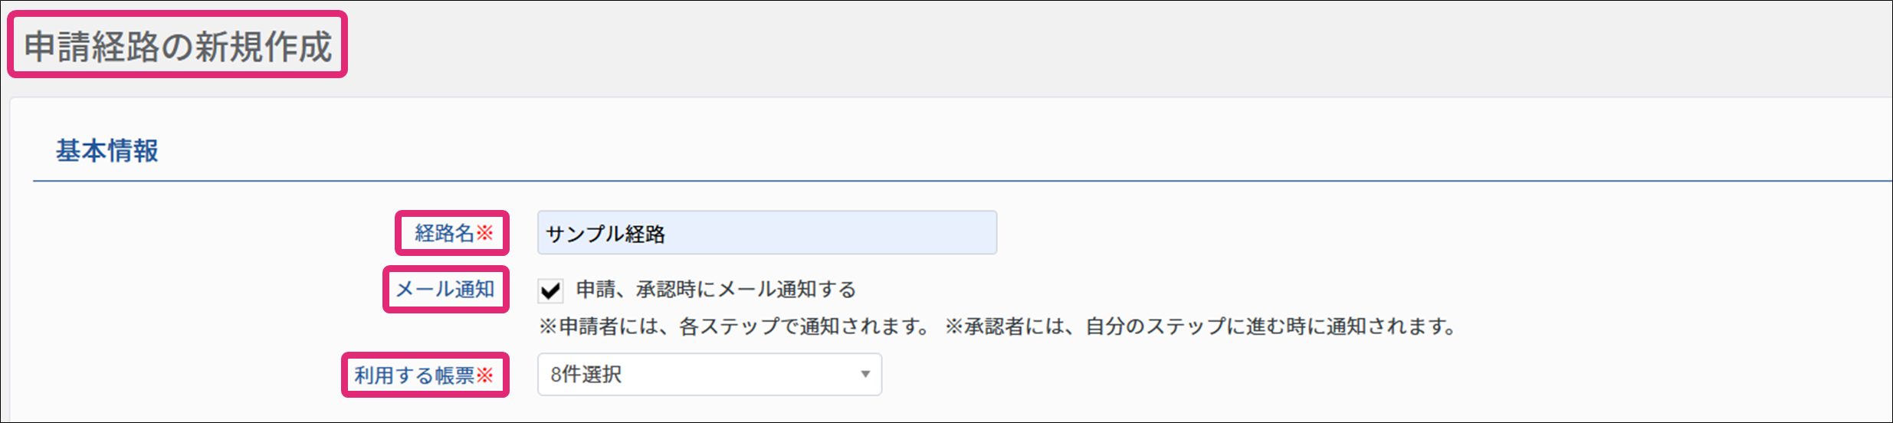Click the dropdown arrow of 利用する帳票
Screen dimensions: 1893x423
(x=865, y=374)
